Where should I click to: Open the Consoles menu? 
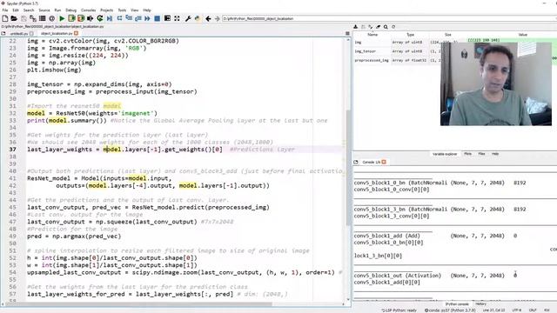89,10
